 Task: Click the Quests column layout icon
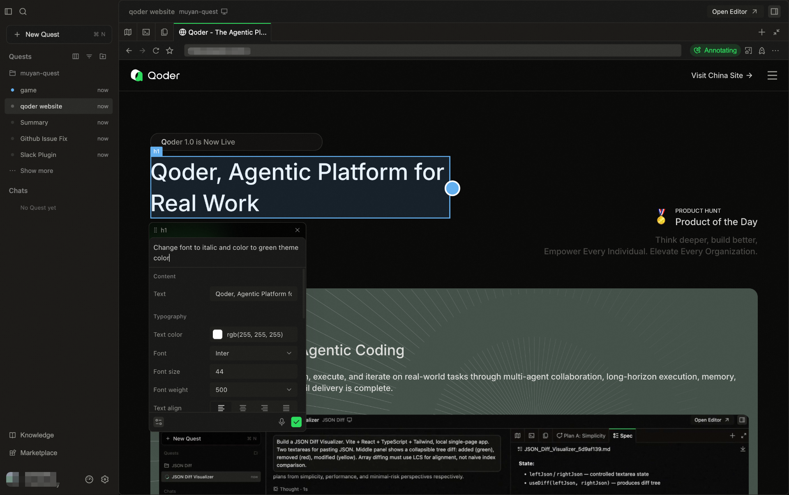coord(76,56)
